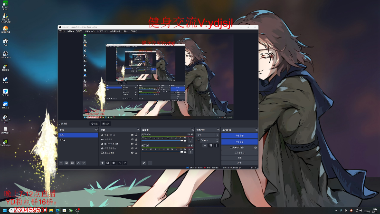Viewport: 380px width, 214px height.
Task: Select the highlighted first scene
Action: point(78,135)
